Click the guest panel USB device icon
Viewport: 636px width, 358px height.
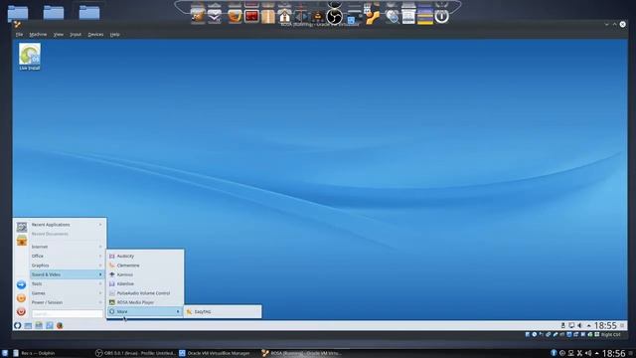point(563,325)
